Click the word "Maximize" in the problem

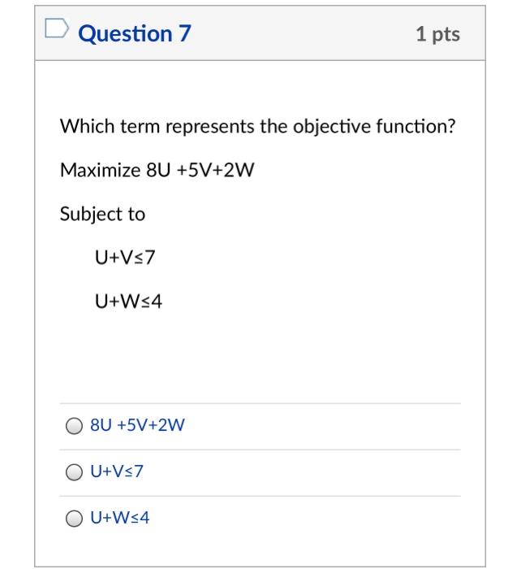pyautogui.click(x=99, y=171)
